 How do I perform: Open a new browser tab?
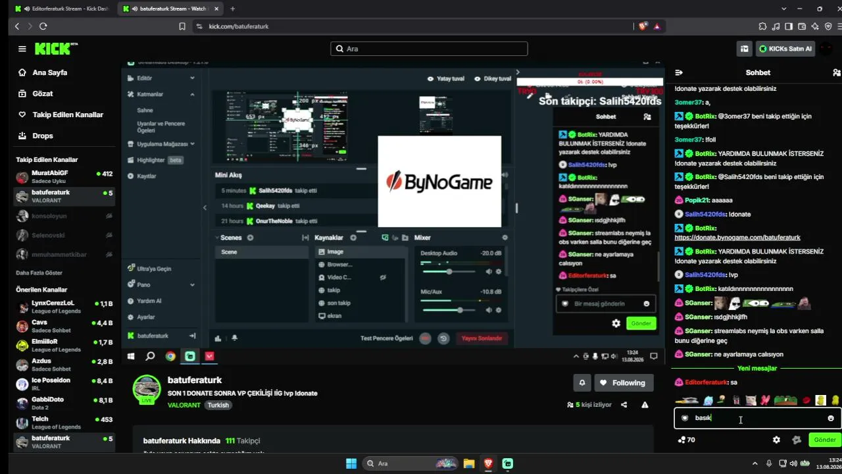pos(232,9)
